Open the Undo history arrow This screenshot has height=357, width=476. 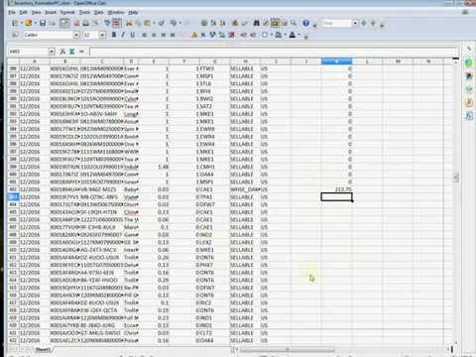(180, 23)
